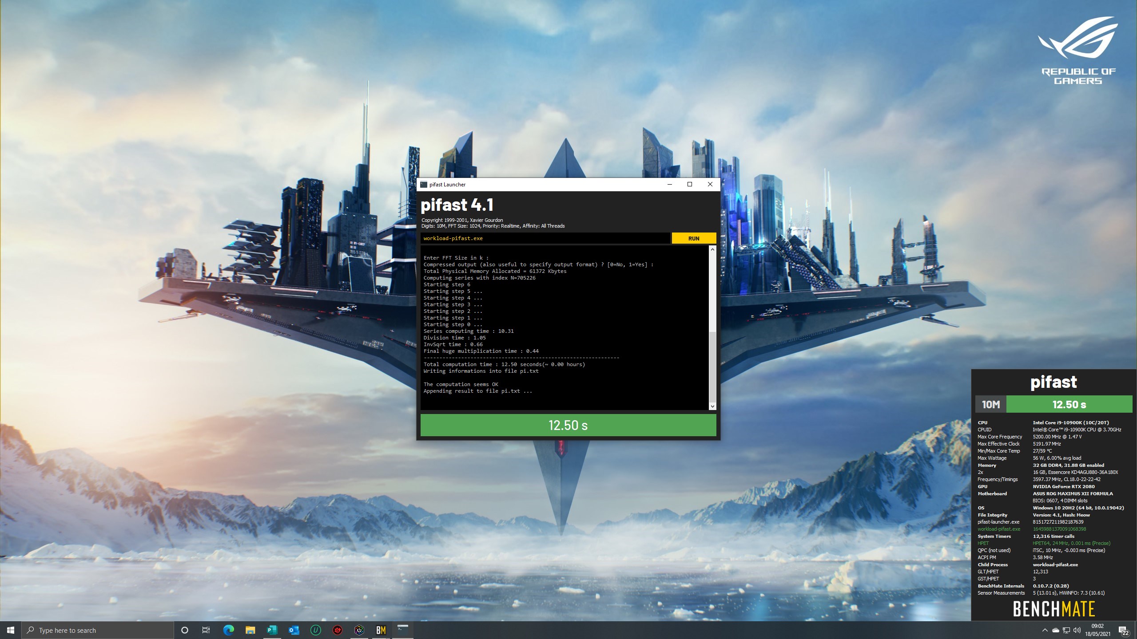The height and width of the screenshot is (639, 1137).
Task: Switch to pifast console taskbar icon
Action: click(403, 630)
